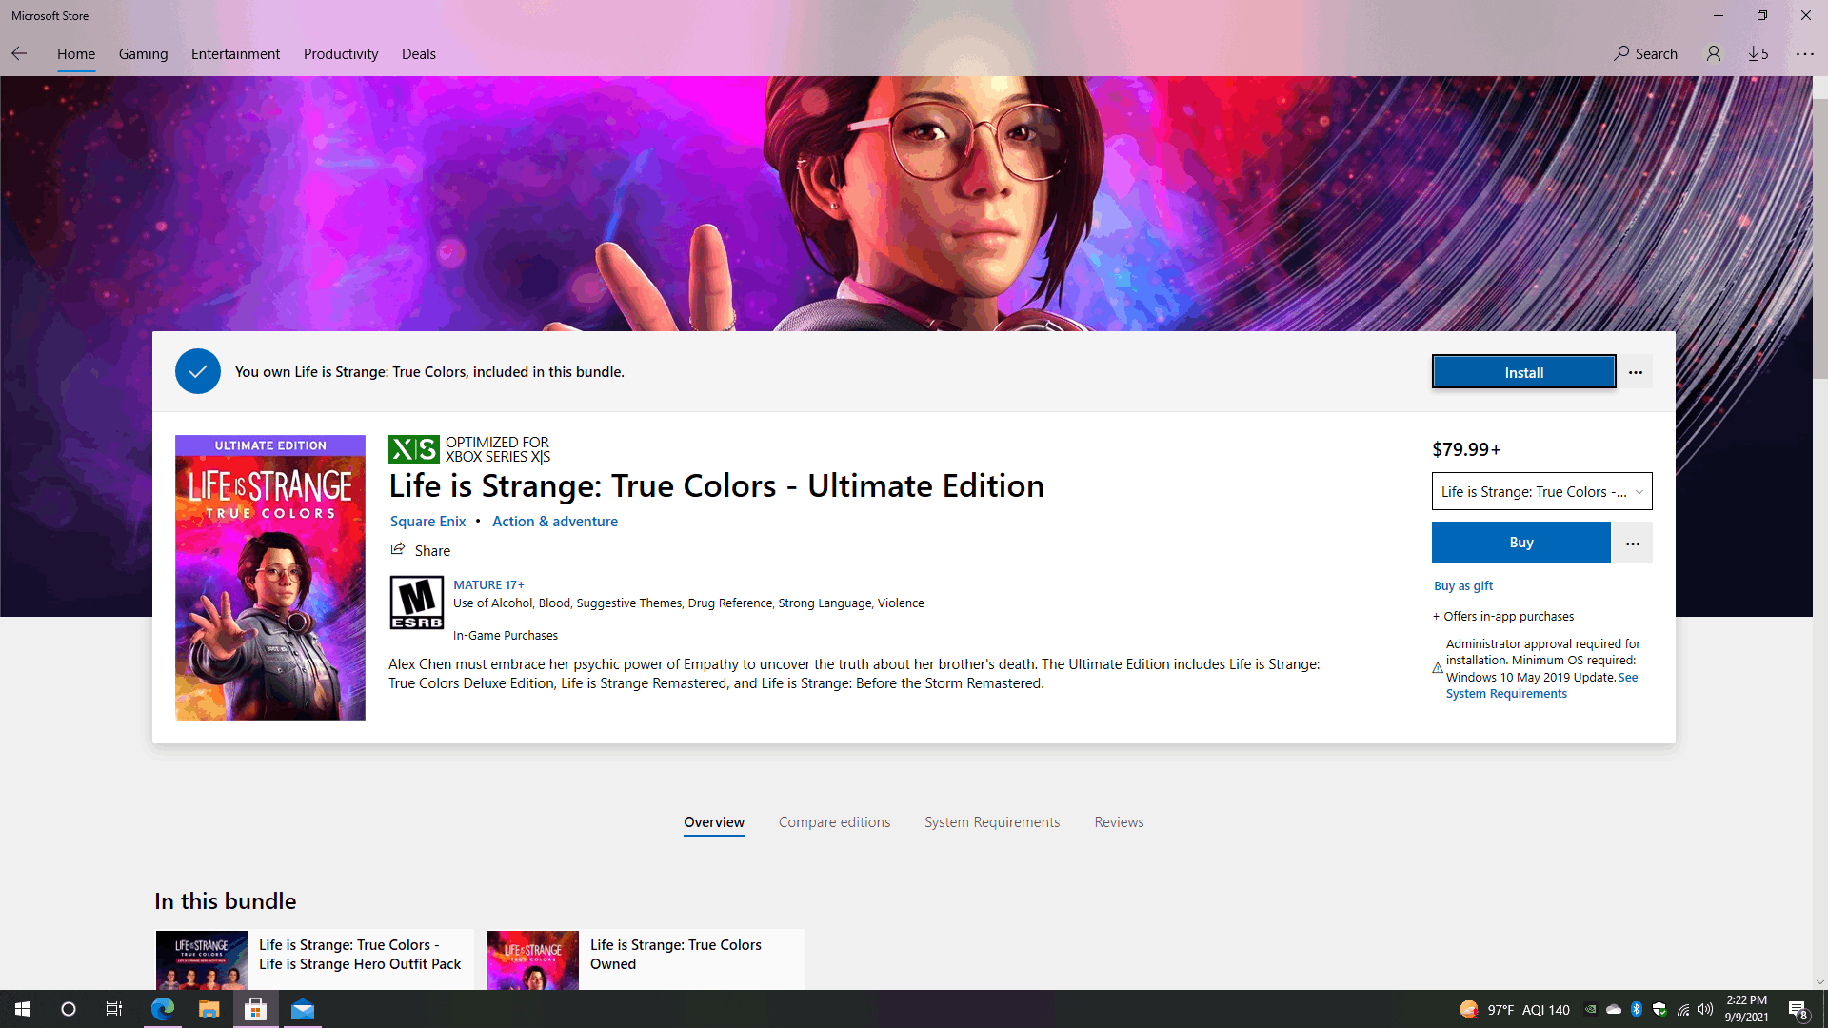This screenshot has width=1828, height=1028.
Task: Click the Microsoft Store taskbar icon
Action: (256, 1009)
